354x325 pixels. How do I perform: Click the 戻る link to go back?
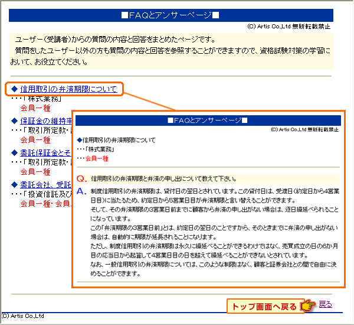[325, 305]
